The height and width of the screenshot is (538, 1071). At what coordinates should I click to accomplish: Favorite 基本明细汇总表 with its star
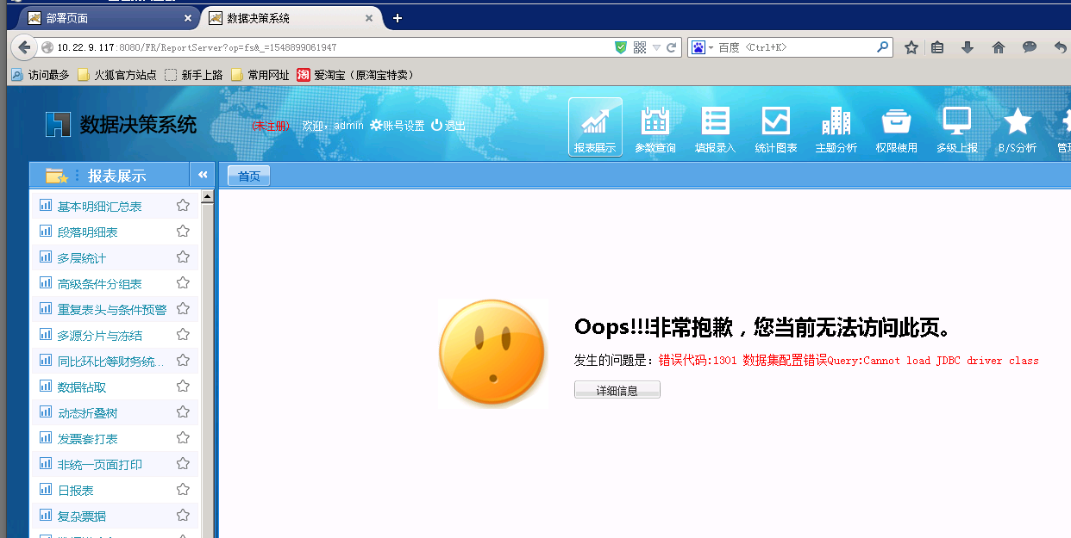tap(183, 206)
